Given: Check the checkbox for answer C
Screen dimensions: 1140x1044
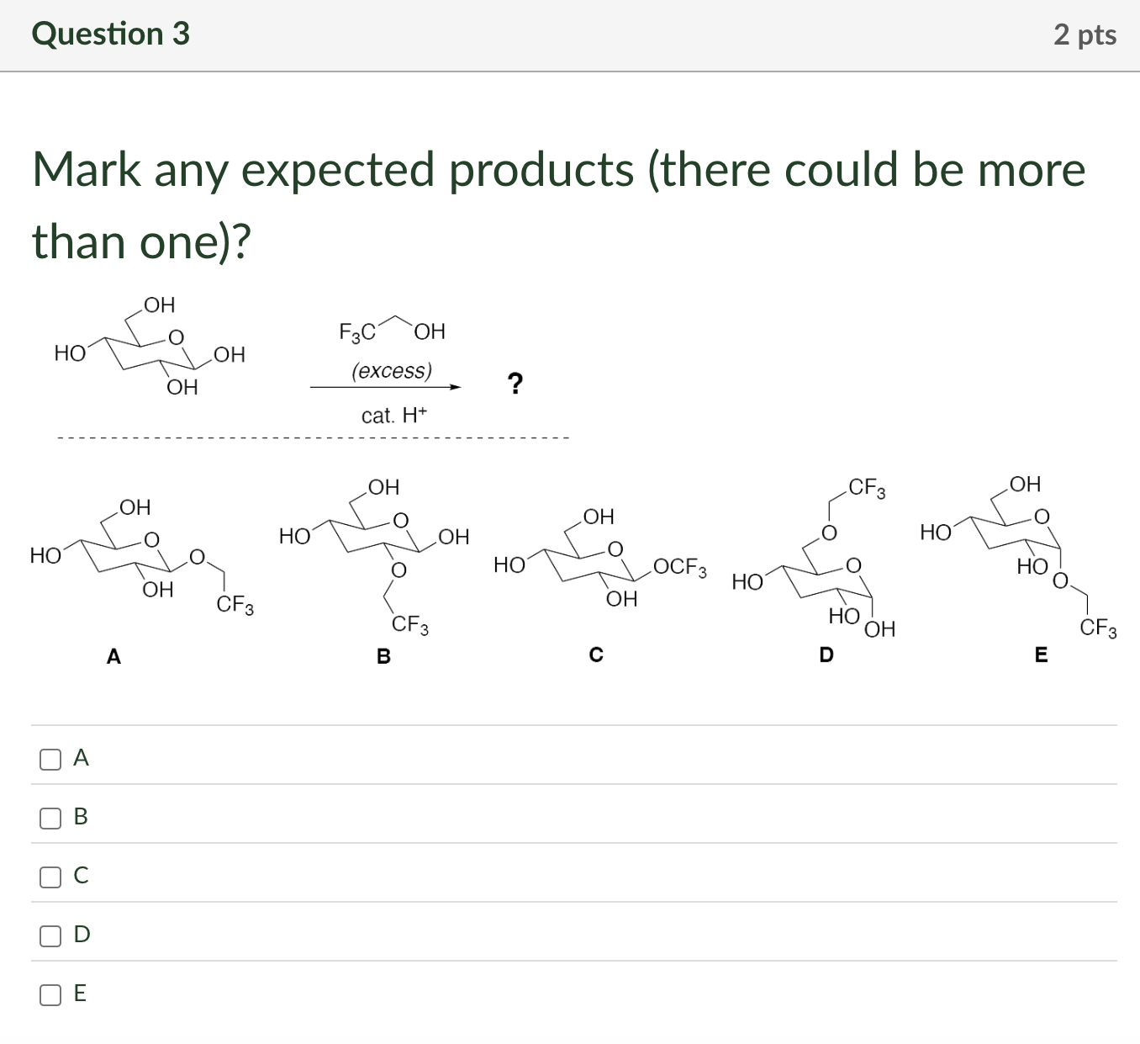Looking at the screenshot, I should (50, 877).
